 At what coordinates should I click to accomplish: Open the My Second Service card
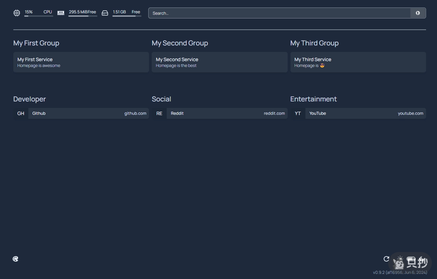tap(219, 62)
